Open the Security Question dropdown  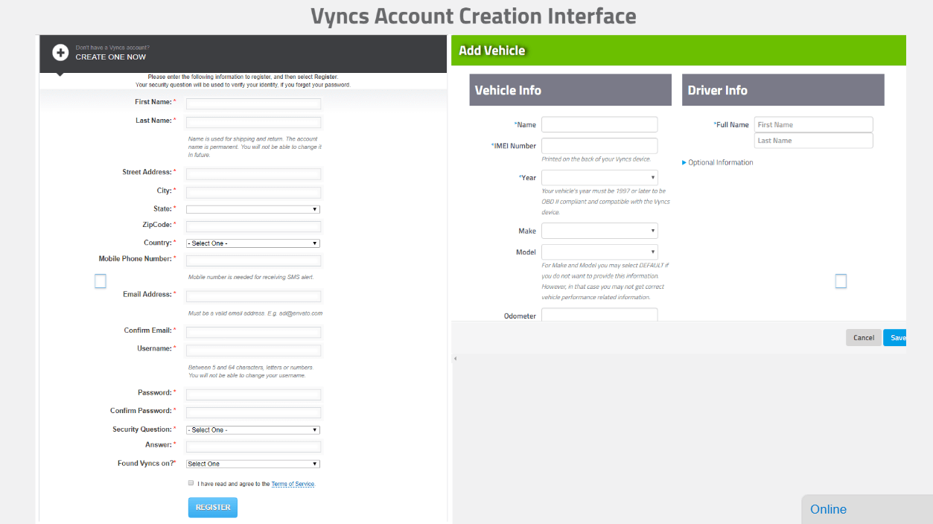[x=253, y=429]
